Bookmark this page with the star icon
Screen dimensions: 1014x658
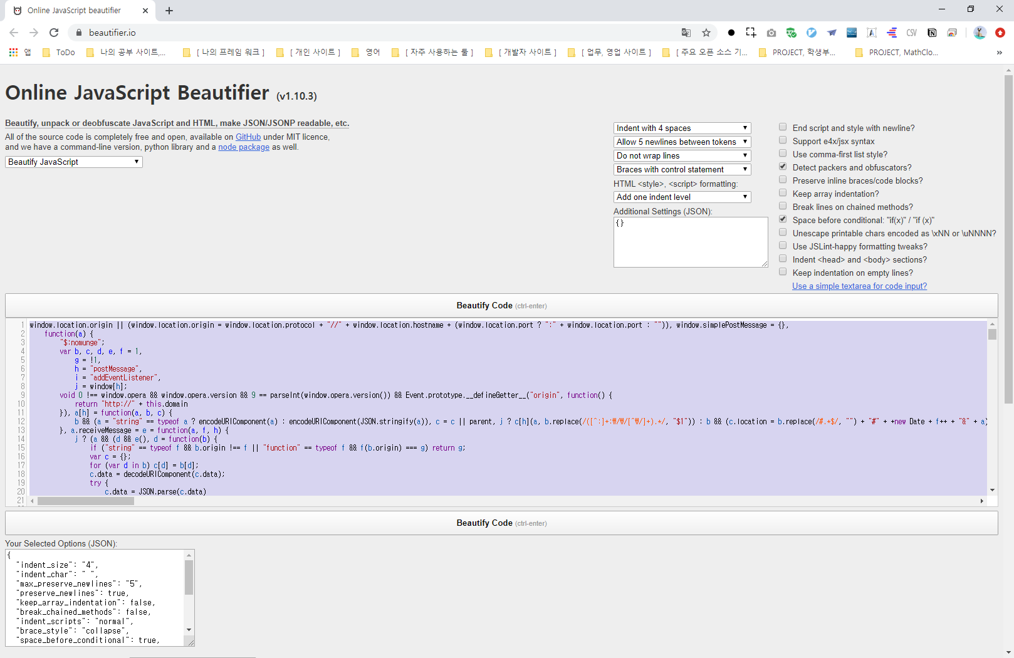coord(706,33)
